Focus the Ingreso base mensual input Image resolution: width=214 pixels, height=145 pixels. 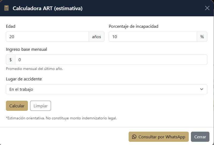point(111,60)
